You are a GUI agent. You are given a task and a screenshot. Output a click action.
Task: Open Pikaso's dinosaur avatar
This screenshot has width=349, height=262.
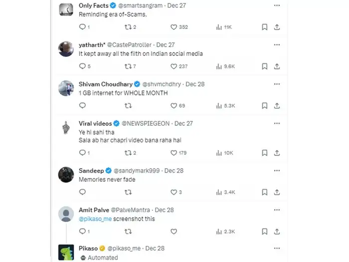pos(66,252)
